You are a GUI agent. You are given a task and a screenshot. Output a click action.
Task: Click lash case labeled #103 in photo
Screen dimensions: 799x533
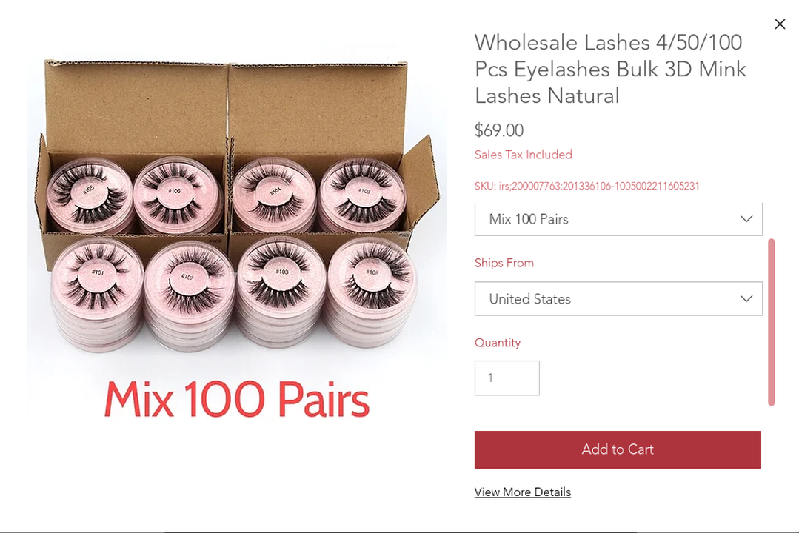click(x=281, y=274)
